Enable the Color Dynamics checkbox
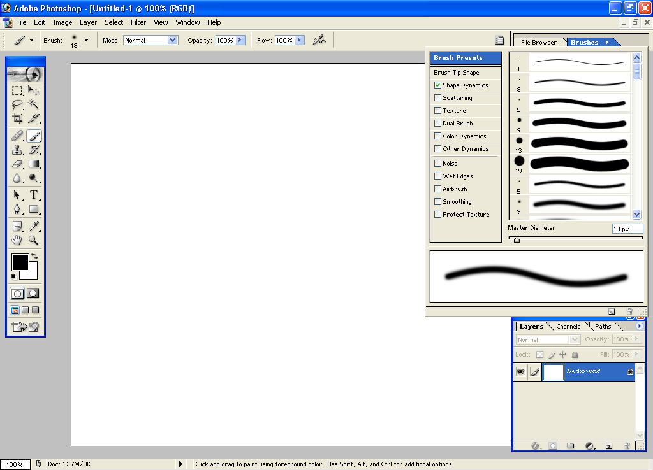This screenshot has height=470, width=653. pos(437,136)
